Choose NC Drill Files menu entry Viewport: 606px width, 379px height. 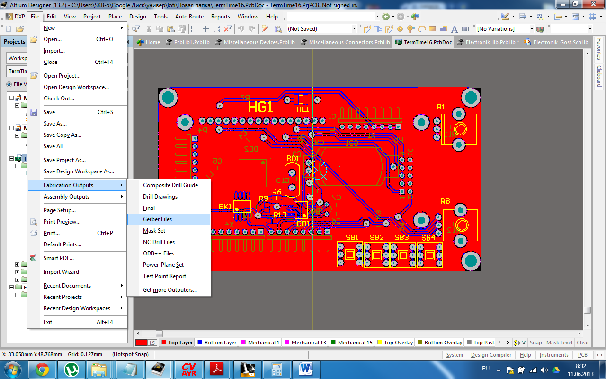(x=169, y=242)
